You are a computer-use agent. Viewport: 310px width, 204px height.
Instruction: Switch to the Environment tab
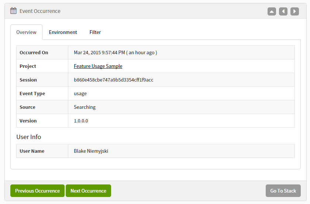point(63,32)
